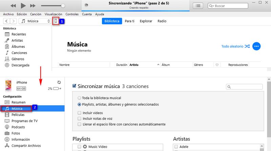Switch to the Para ti tab
The width and height of the screenshot is (271, 151).
click(x=130, y=21)
